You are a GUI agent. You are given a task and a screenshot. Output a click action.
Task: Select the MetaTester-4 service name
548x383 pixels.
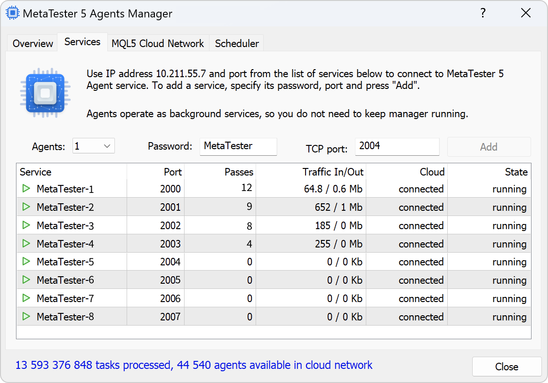coord(65,244)
